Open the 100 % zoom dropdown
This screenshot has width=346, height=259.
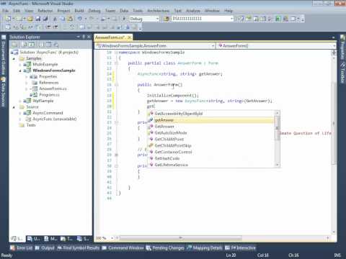112,238
